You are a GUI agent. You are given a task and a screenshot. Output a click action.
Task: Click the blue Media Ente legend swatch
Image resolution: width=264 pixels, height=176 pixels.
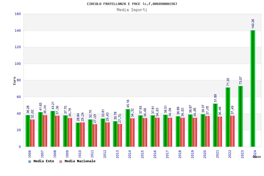[30, 162]
